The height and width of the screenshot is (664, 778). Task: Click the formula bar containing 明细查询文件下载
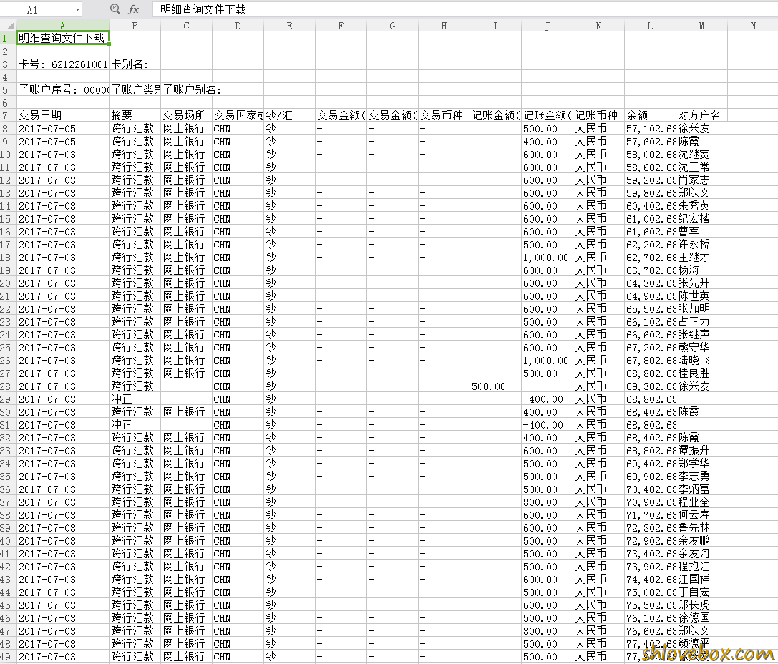[x=464, y=9]
